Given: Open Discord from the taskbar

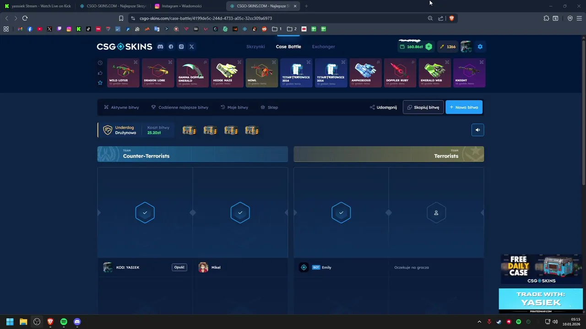Looking at the screenshot, I should (77, 322).
